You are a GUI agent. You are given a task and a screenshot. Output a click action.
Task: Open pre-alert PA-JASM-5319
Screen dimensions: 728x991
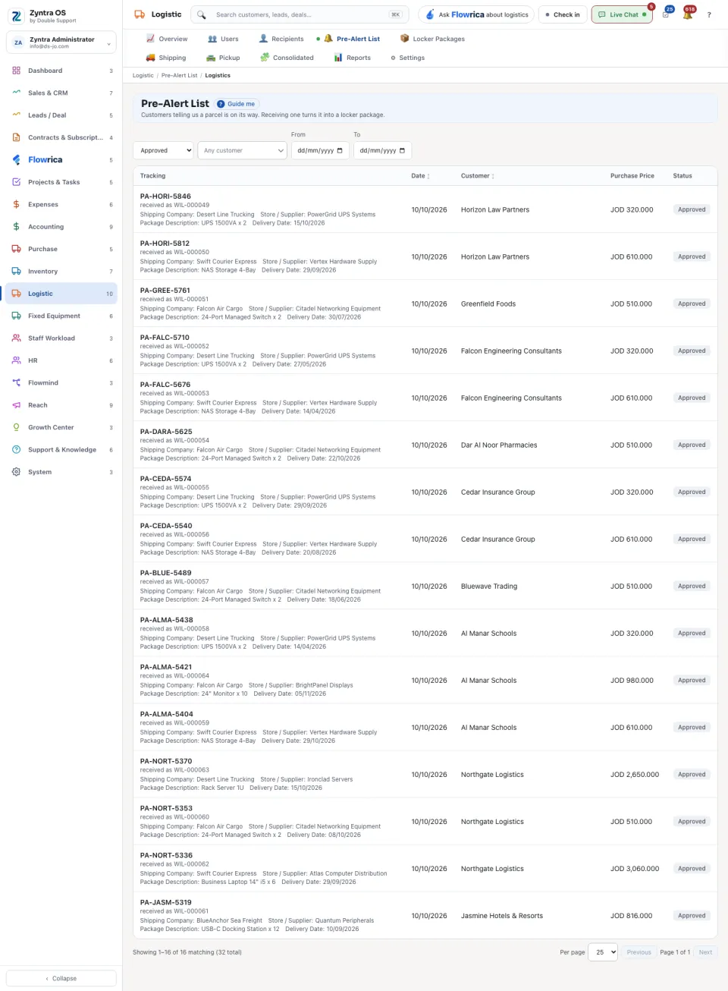tap(166, 902)
